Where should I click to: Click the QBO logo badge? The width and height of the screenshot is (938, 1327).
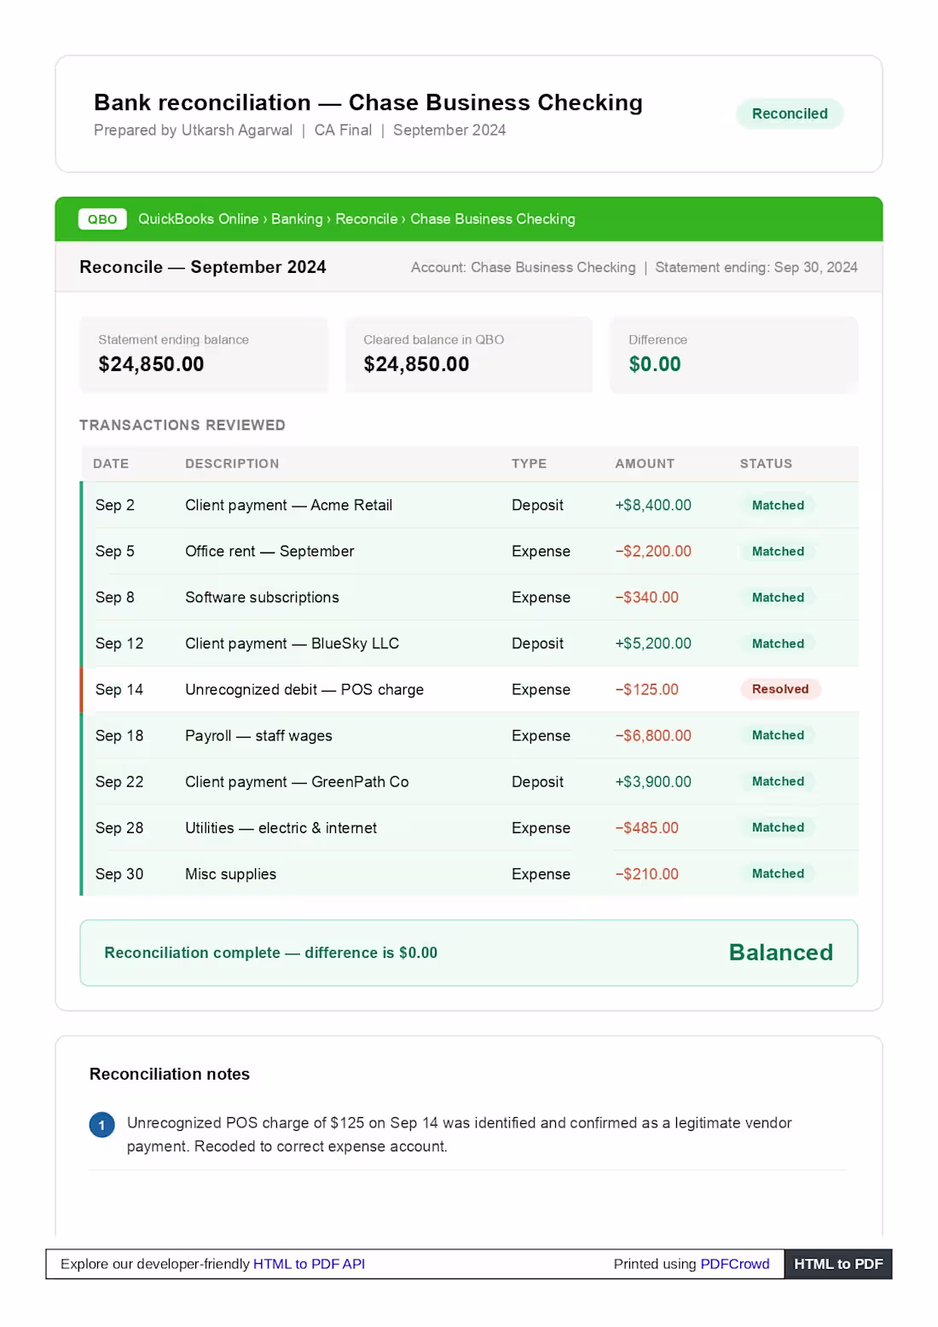click(102, 219)
